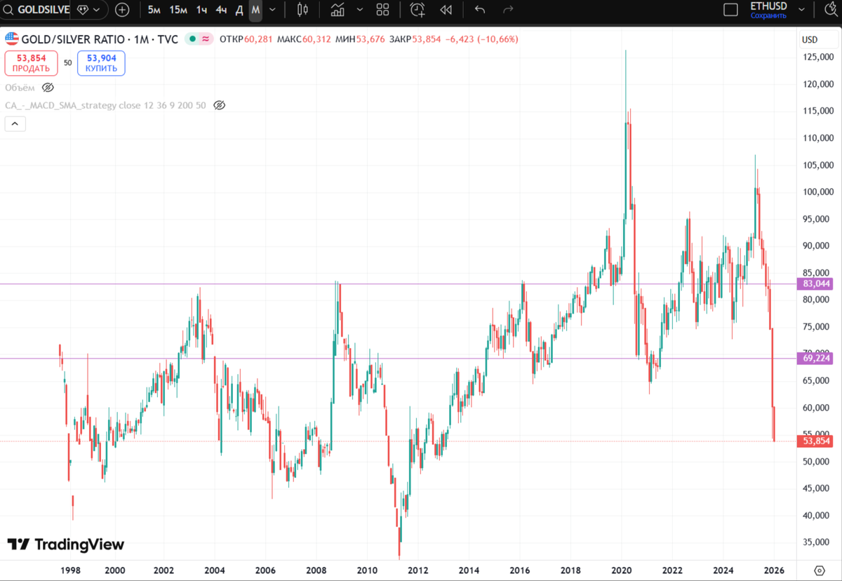
Task: Open the diamond symbol type dropdown
Action: pos(90,10)
